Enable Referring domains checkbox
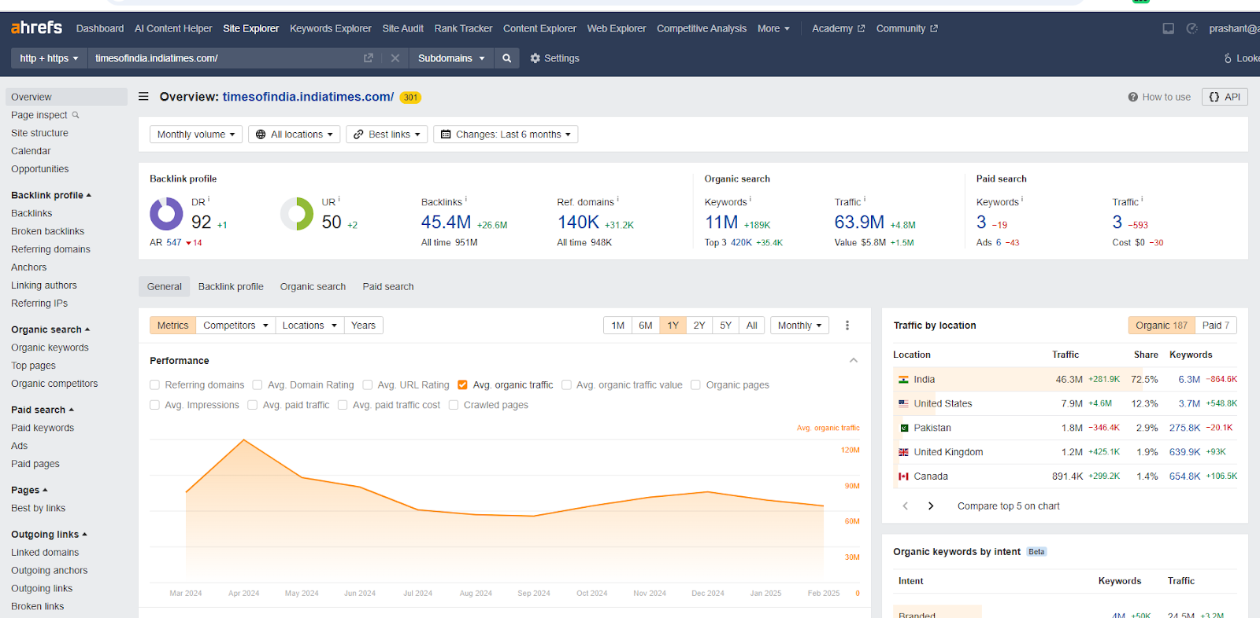Viewport: 1260px width, 618px height. 154,385
